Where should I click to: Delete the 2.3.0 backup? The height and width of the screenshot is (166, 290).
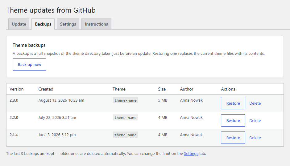click(255, 103)
